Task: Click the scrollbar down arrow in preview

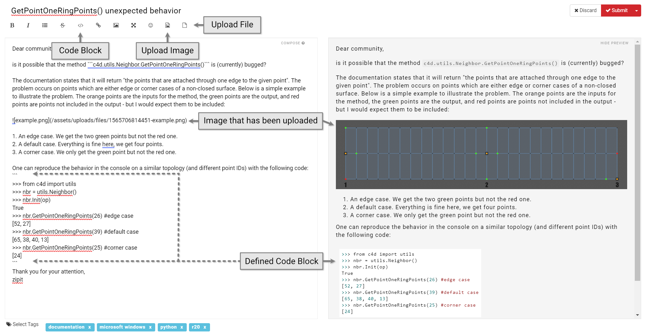Action: point(637,315)
